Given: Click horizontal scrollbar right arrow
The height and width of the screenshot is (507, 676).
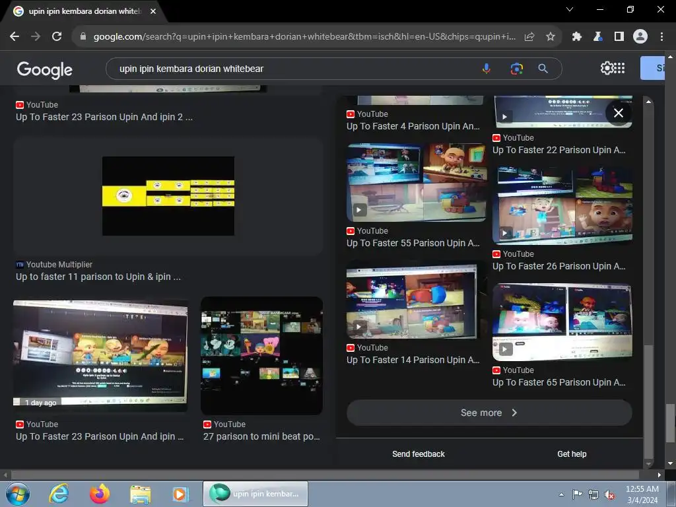Looking at the screenshot, I should point(659,475).
